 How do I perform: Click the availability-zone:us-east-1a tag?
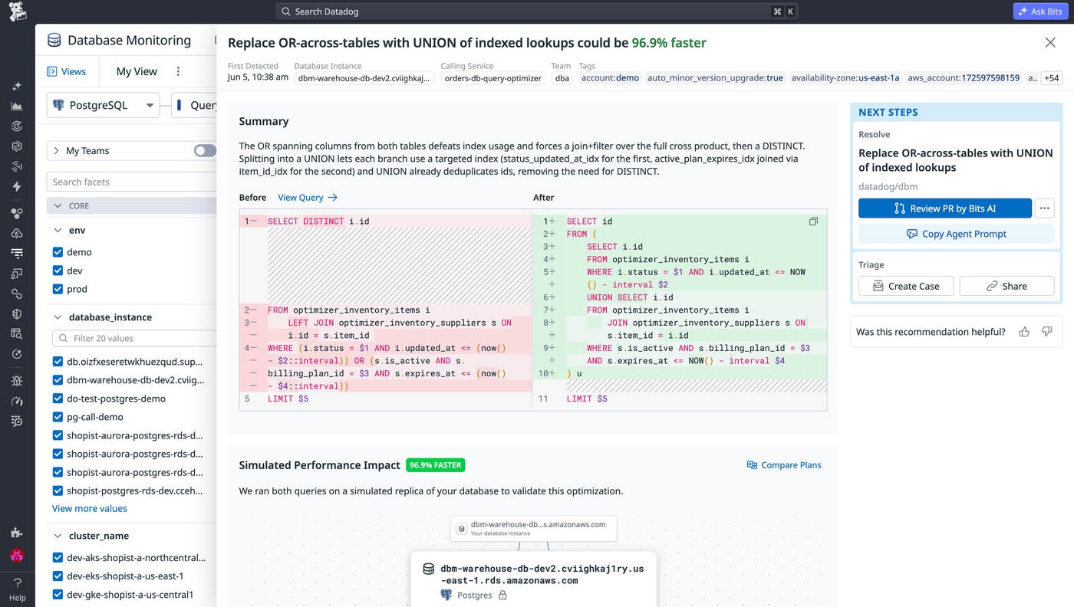[845, 78]
